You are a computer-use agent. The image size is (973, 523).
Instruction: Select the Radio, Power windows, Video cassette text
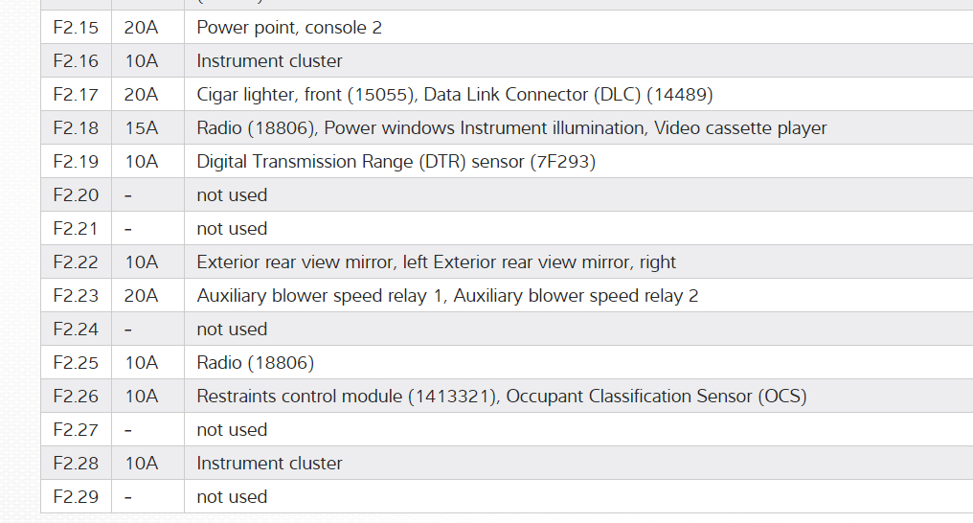(511, 128)
